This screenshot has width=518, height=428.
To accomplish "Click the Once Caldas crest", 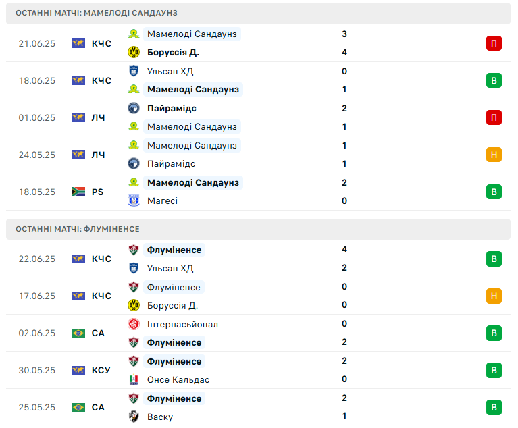I will [x=134, y=379].
